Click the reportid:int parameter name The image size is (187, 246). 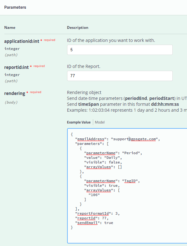[x=16, y=67]
